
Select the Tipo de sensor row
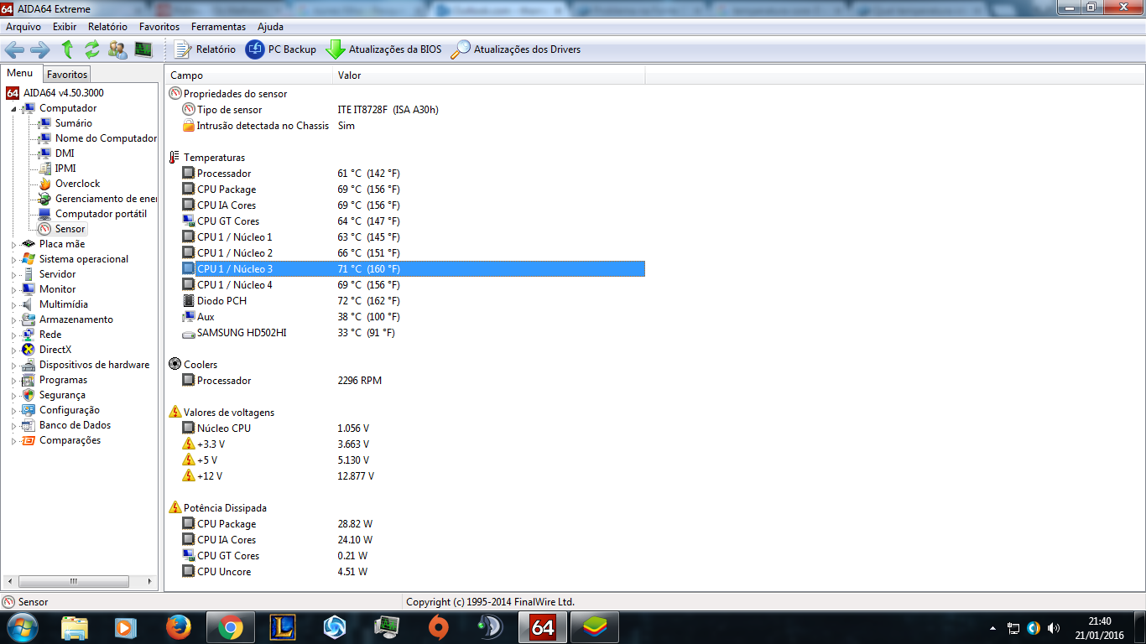(x=405, y=110)
